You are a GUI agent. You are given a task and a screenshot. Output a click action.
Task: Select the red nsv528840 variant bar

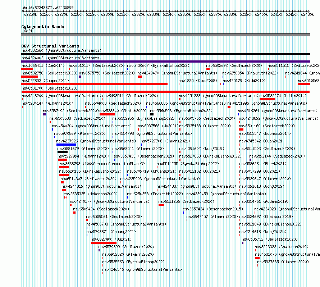(107, 114)
